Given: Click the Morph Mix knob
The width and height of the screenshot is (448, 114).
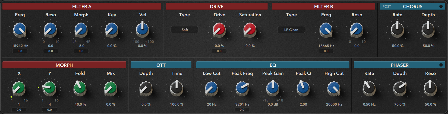Looking at the screenshot, I should [111, 88].
